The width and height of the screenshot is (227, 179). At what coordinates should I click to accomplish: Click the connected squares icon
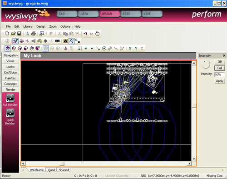click(78, 41)
